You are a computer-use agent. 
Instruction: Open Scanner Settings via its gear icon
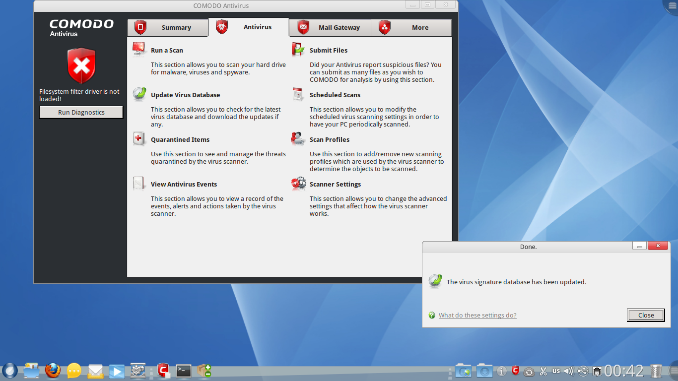pyautogui.click(x=298, y=184)
